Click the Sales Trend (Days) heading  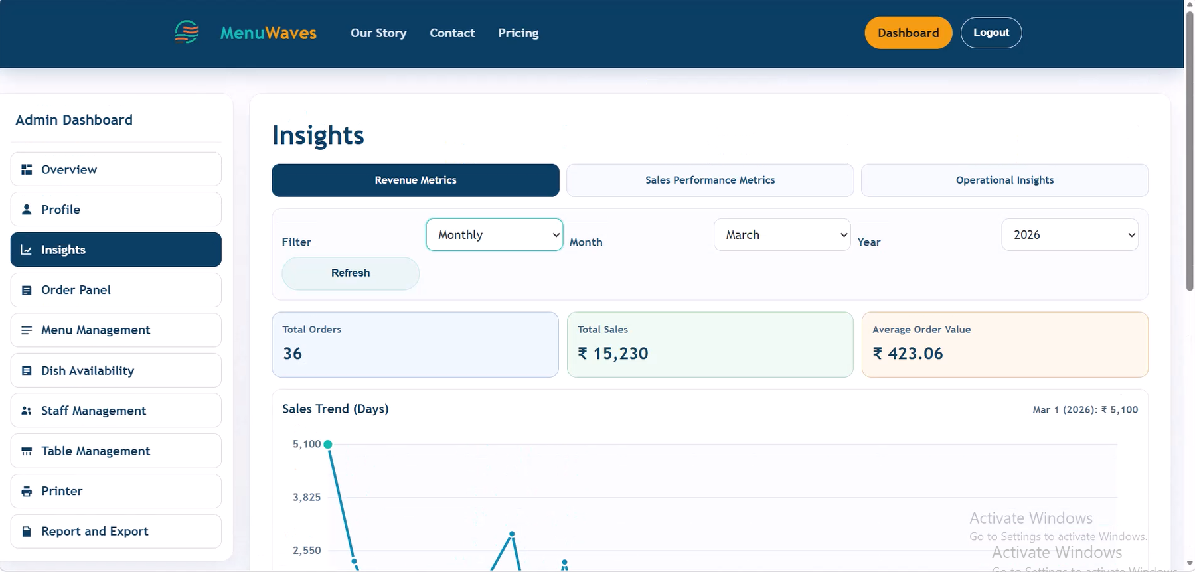(x=335, y=409)
